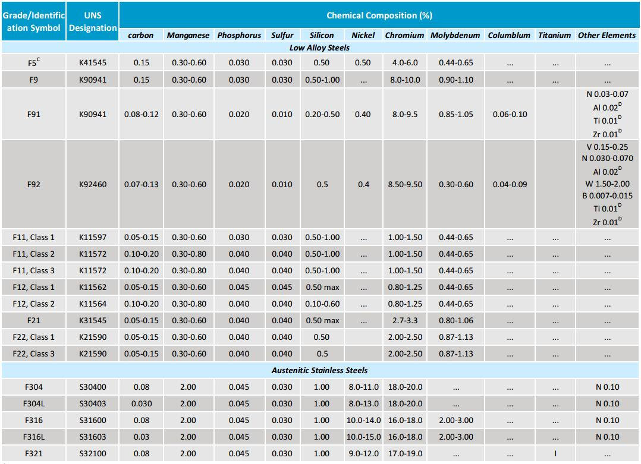
Task: Click the Molybdenum column header
Action: click(455, 35)
